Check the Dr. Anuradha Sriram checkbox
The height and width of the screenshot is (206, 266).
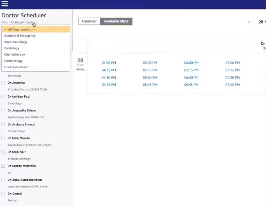(x=3, y=111)
